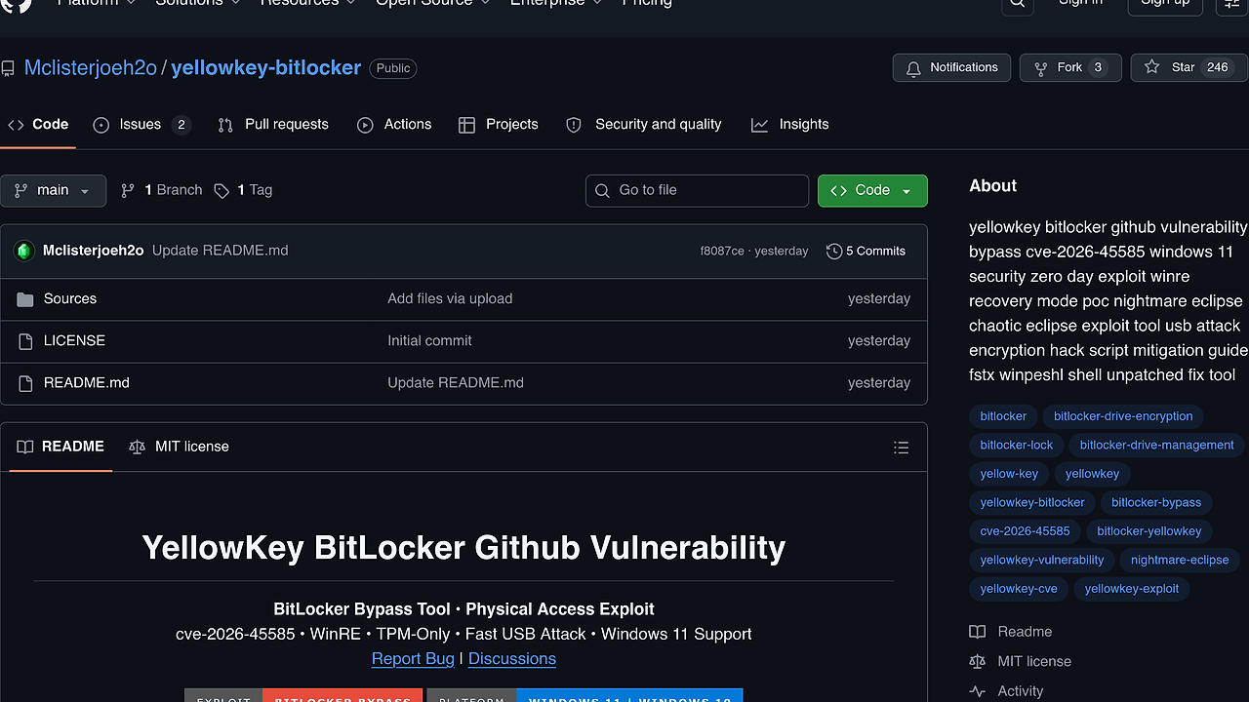Click the README.md file icon
This screenshot has height=702, width=1249.
point(25,383)
